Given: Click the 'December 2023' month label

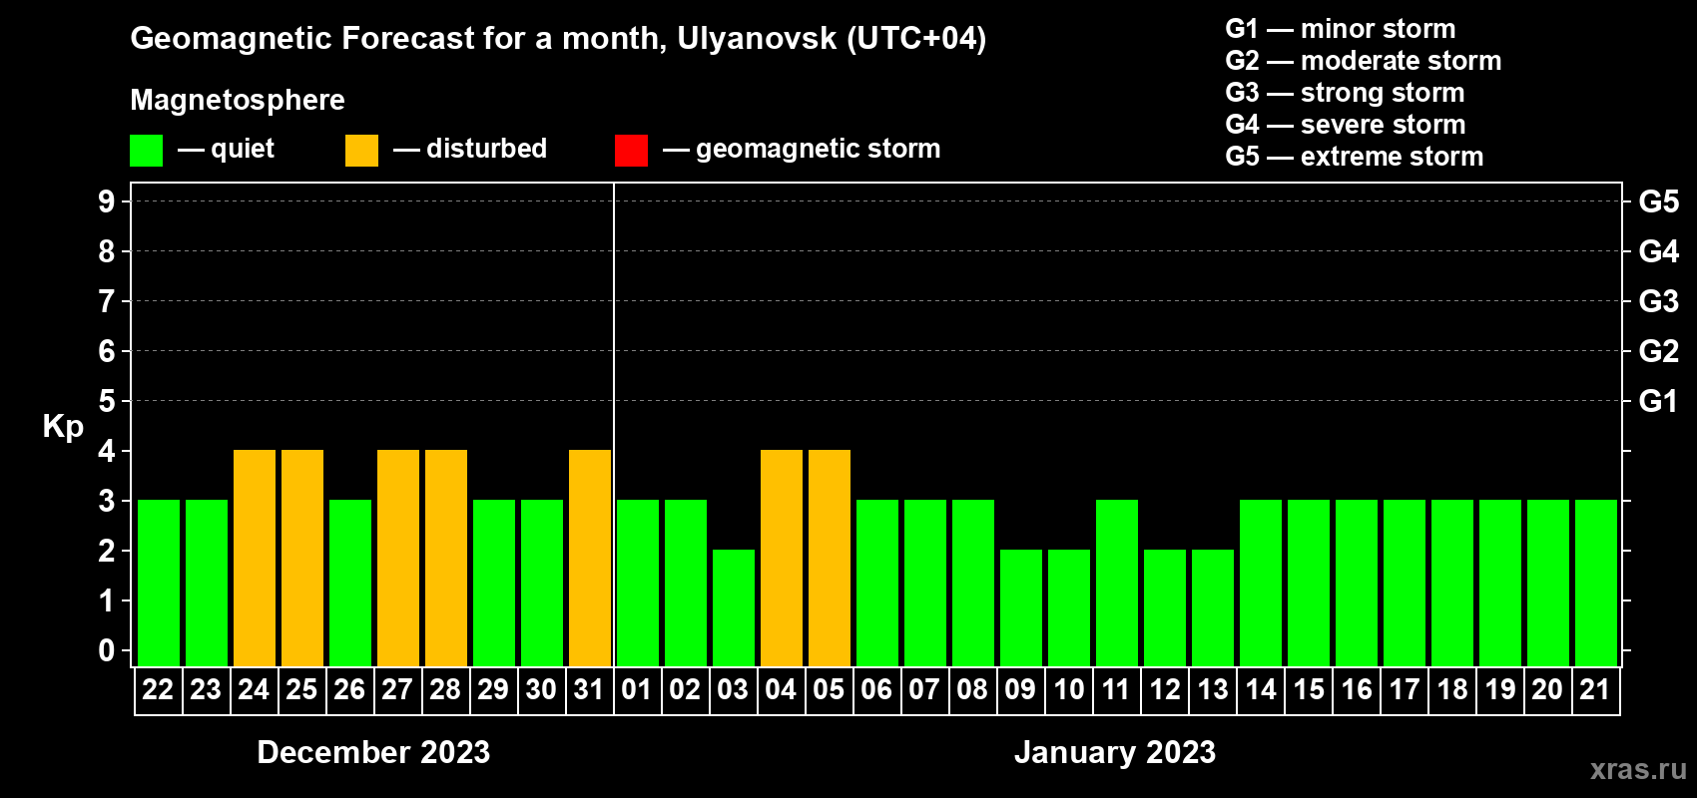Looking at the screenshot, I should pos(373,752).
